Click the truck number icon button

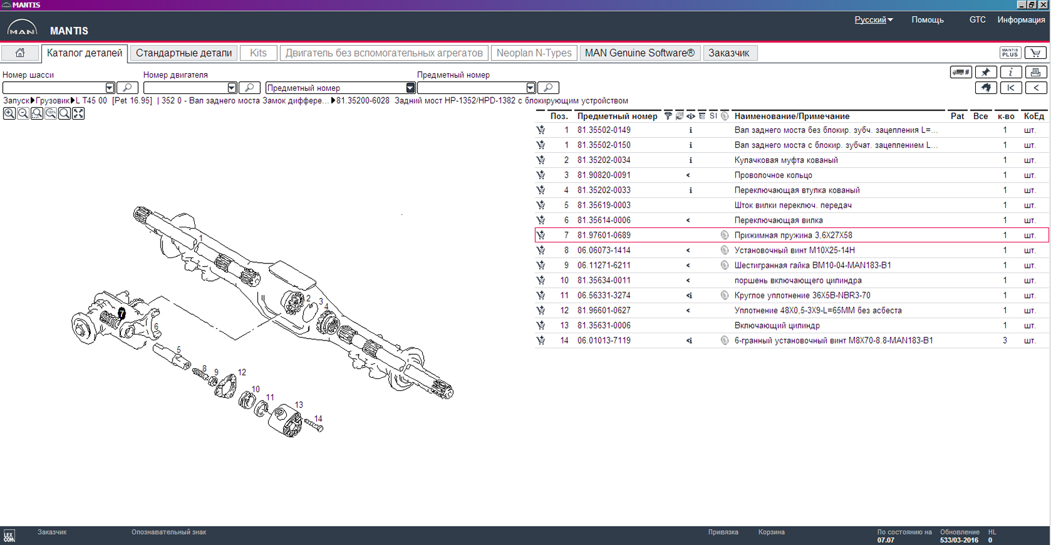(960, 72)
